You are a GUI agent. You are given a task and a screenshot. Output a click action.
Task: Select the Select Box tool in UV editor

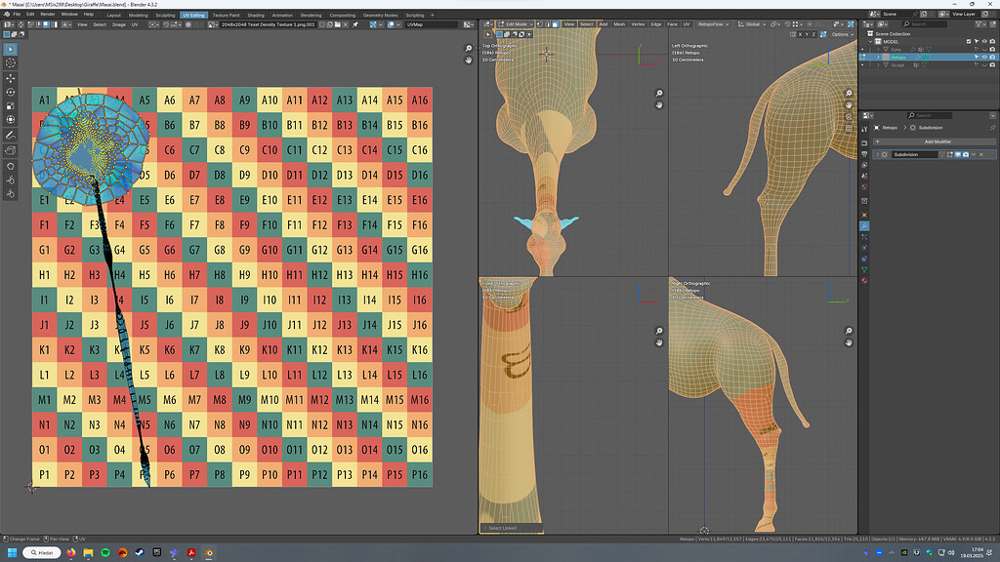(10, 49)
